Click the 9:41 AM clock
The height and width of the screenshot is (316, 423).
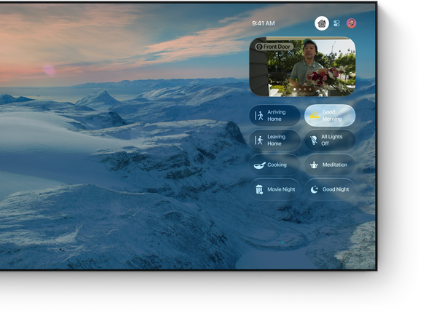pyautogui.click(x=264, y=23)
